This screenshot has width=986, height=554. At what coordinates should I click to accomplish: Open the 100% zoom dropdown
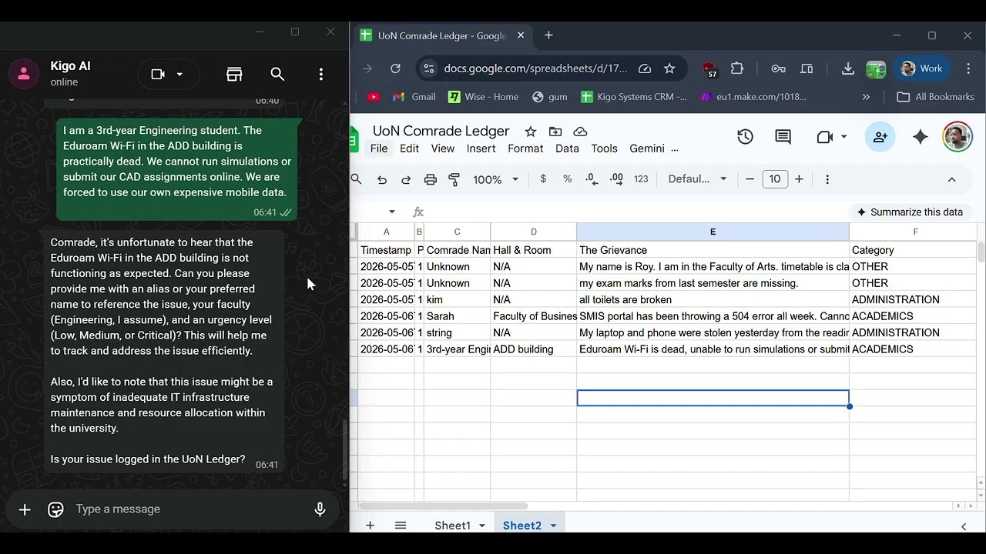pos(495,179)
